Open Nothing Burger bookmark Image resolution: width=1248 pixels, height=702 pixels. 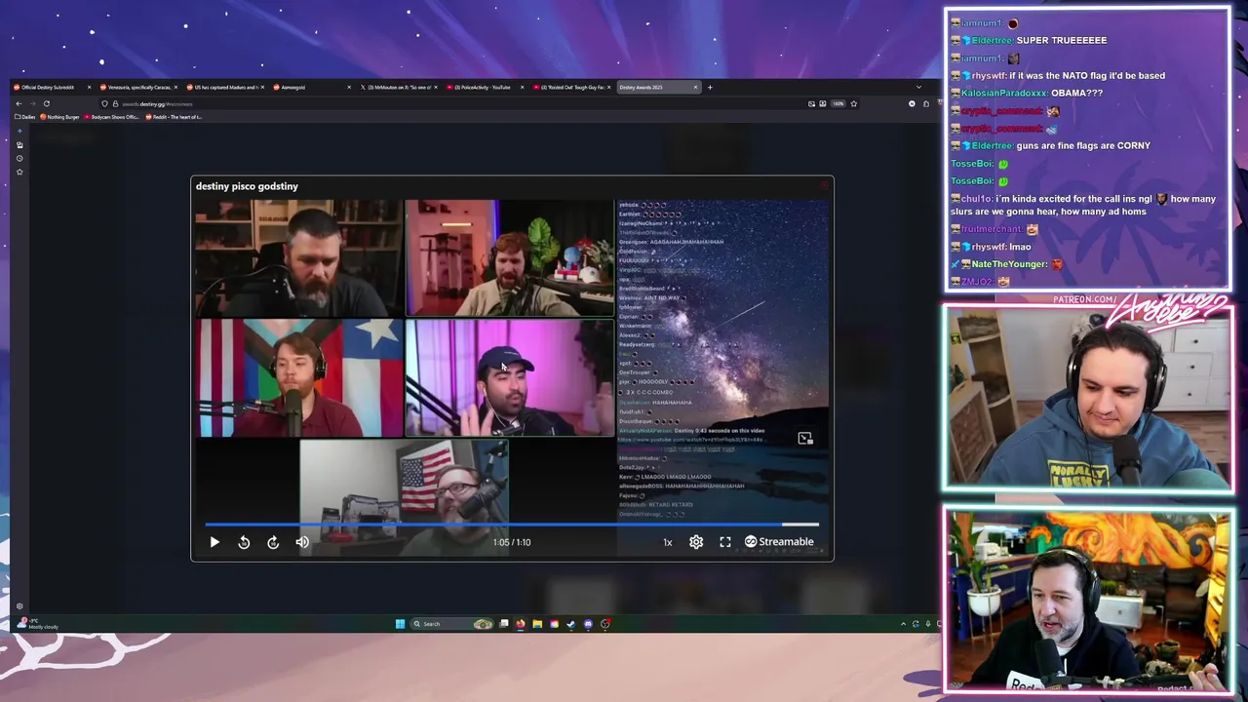pos(59,117)
